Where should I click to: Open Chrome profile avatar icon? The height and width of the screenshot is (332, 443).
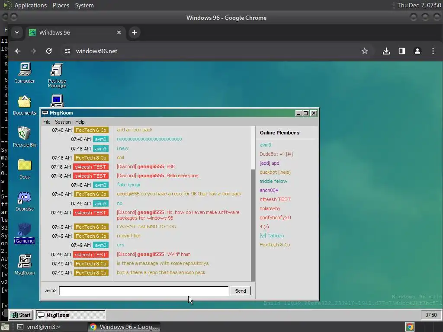click(417, 51)
